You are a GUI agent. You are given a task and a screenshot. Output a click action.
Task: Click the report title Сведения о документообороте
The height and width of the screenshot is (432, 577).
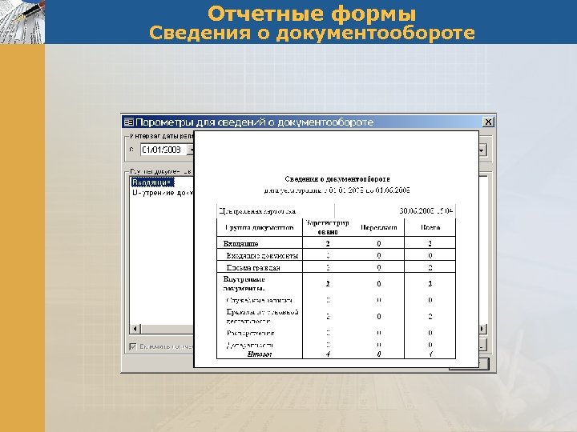coord(337,179)
